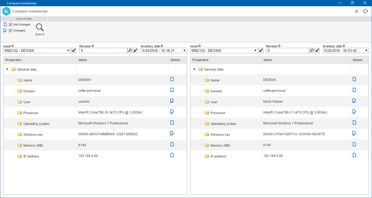Select the value "usuario"
Viewport: 372px width, 198px height.
point(84,102)
